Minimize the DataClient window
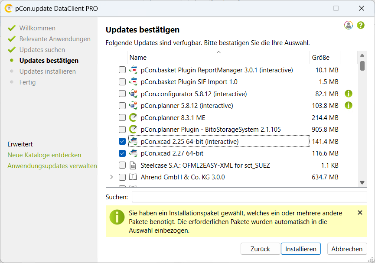The width and height of the screenshot is (375, 263). [x=311, y=8]
